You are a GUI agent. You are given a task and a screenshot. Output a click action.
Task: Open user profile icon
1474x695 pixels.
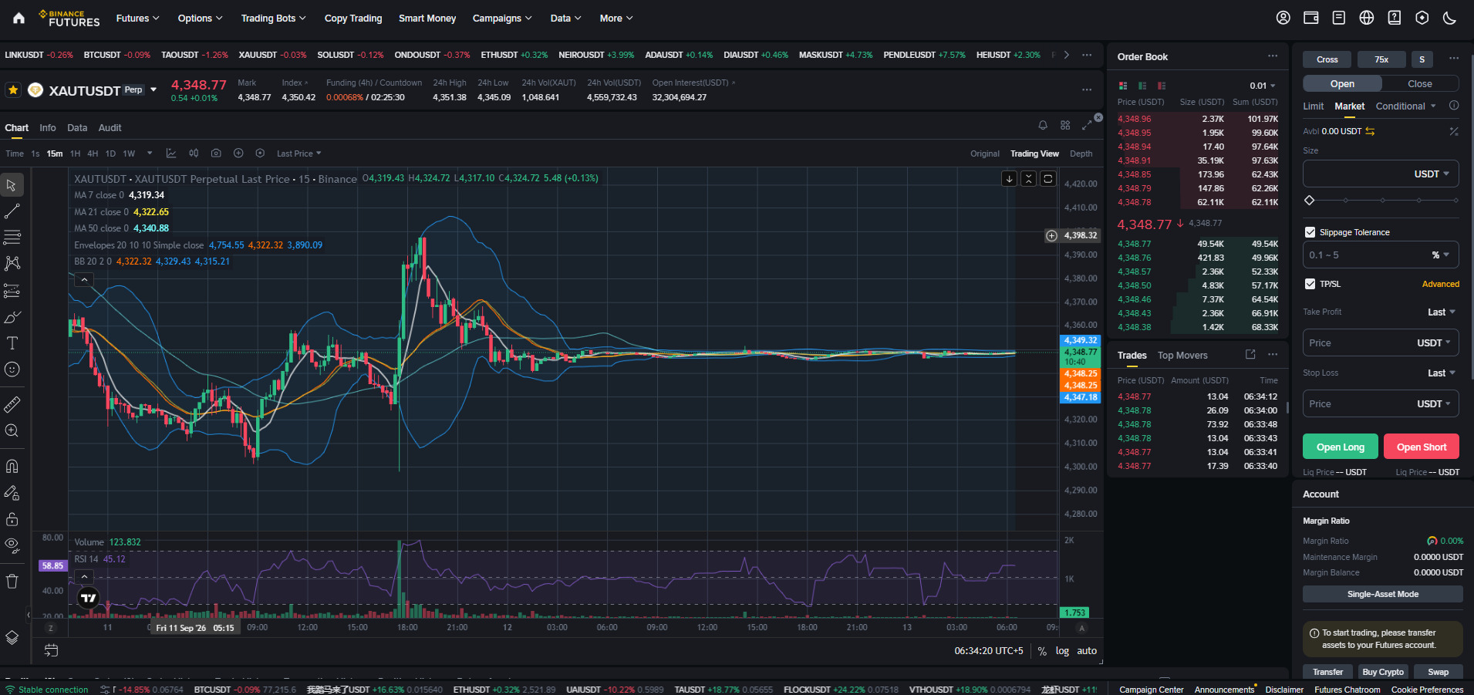pyautogui.click(x=1283, y=18)
